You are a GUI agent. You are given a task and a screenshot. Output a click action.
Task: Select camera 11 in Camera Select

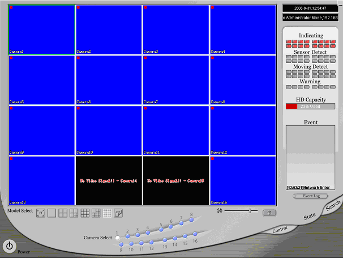pos(142,243)
